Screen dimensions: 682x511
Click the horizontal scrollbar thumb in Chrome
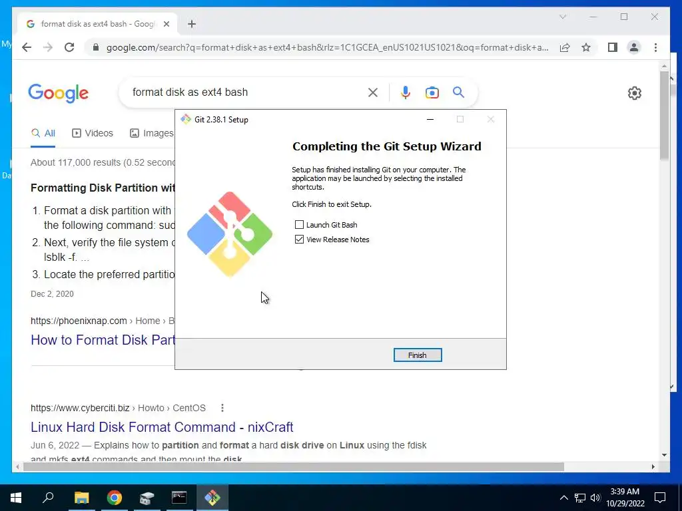(294, 466)
